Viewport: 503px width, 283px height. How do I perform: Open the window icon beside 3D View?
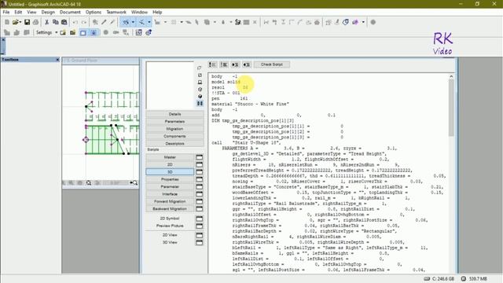pyautogui.click(x=199, y=243)
